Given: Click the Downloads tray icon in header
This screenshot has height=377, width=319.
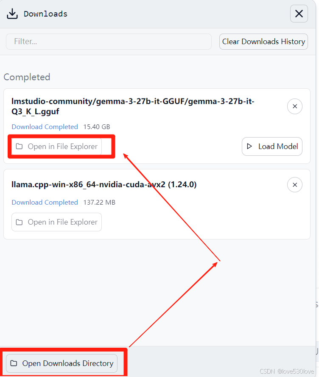Looking at the screenshot, I should 12,14.
